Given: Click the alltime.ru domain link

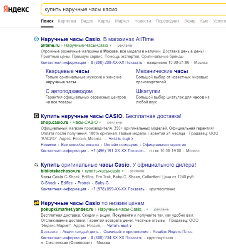Looking at the screenshot, I should [50, 45].
